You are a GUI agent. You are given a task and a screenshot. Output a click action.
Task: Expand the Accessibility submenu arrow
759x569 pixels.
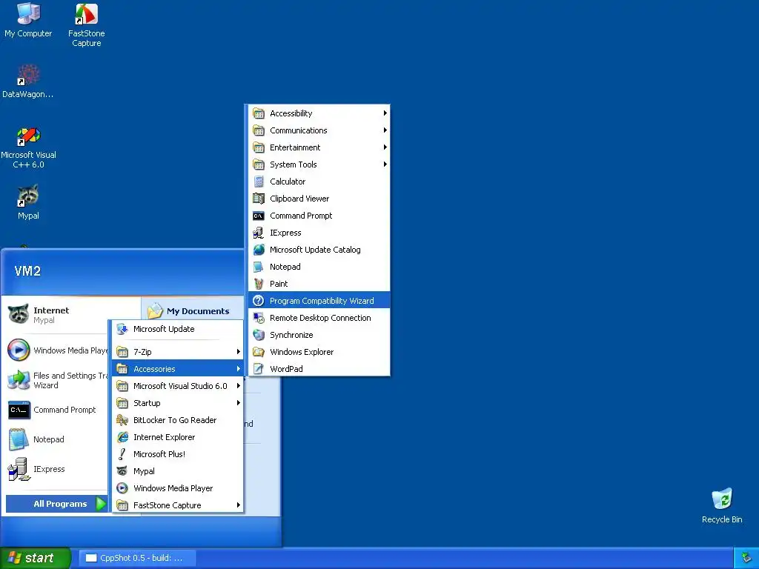coord(385,113)
